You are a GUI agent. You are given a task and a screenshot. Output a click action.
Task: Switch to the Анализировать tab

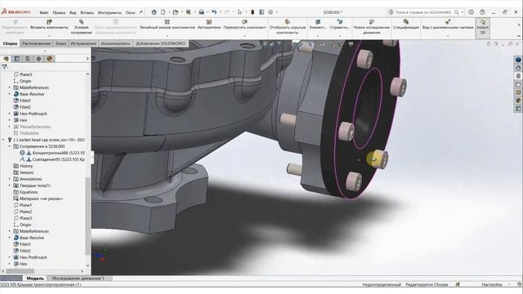[x=115, y=43]
